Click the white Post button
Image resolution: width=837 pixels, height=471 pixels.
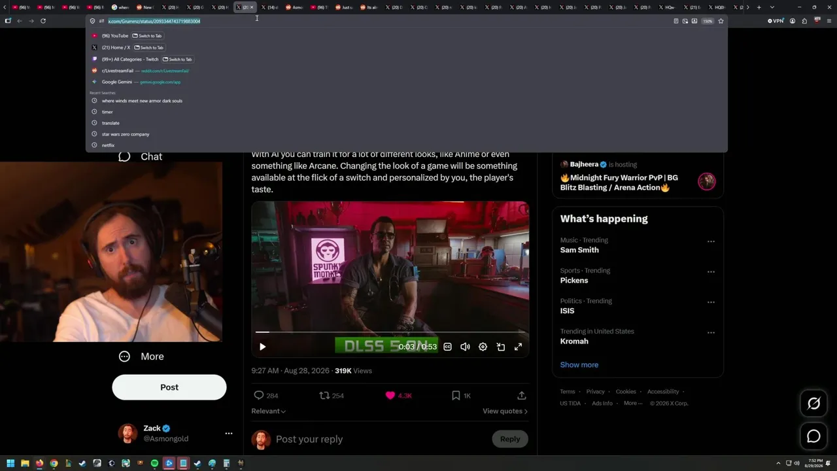(x=169, y=387)
